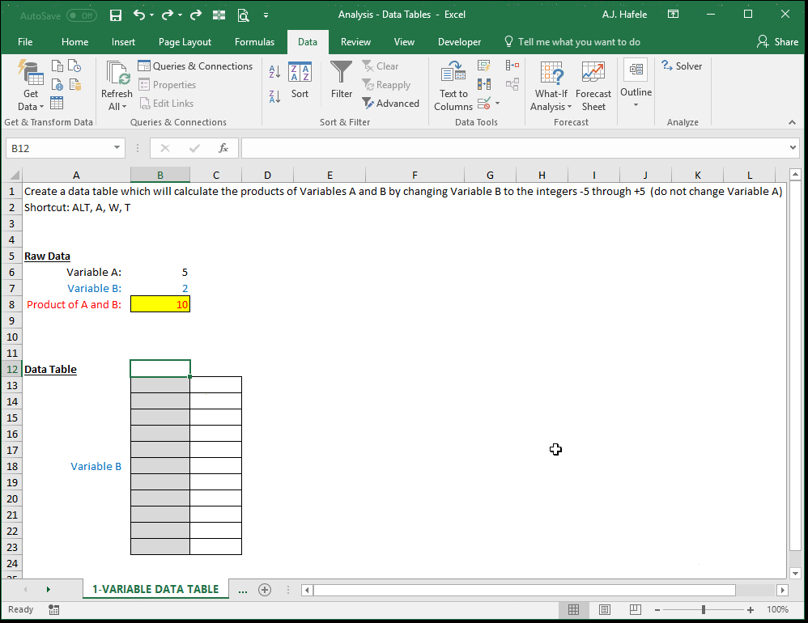The height and width of the screenshot is (623, 808).
Task: Click the Forecast Sheet button
Action: [x=593, y=86]
